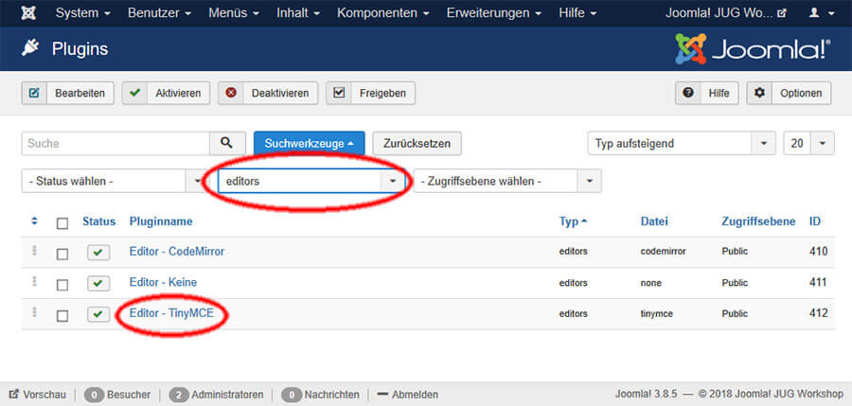This screenshot has height=406, width=852.
Task: Select the checkbox for Editor - TinyMCE
Action: coord(62,316)
